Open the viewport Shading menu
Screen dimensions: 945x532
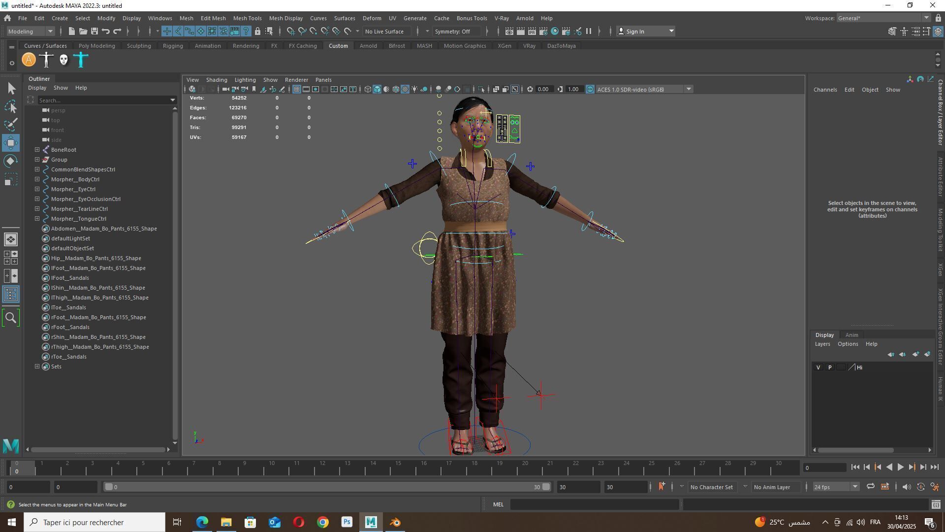point(217,80)
